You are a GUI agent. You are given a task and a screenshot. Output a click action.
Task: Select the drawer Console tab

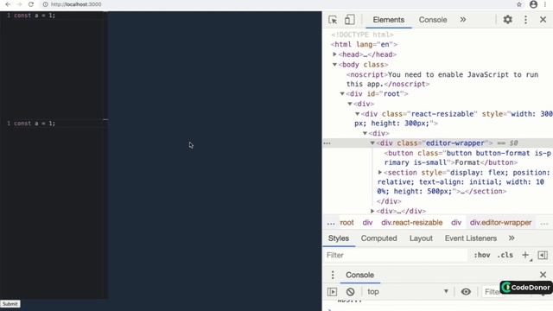coord(359,275)
